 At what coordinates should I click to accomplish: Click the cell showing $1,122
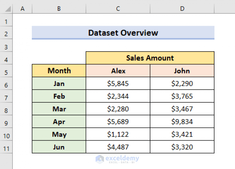(118, 134)
